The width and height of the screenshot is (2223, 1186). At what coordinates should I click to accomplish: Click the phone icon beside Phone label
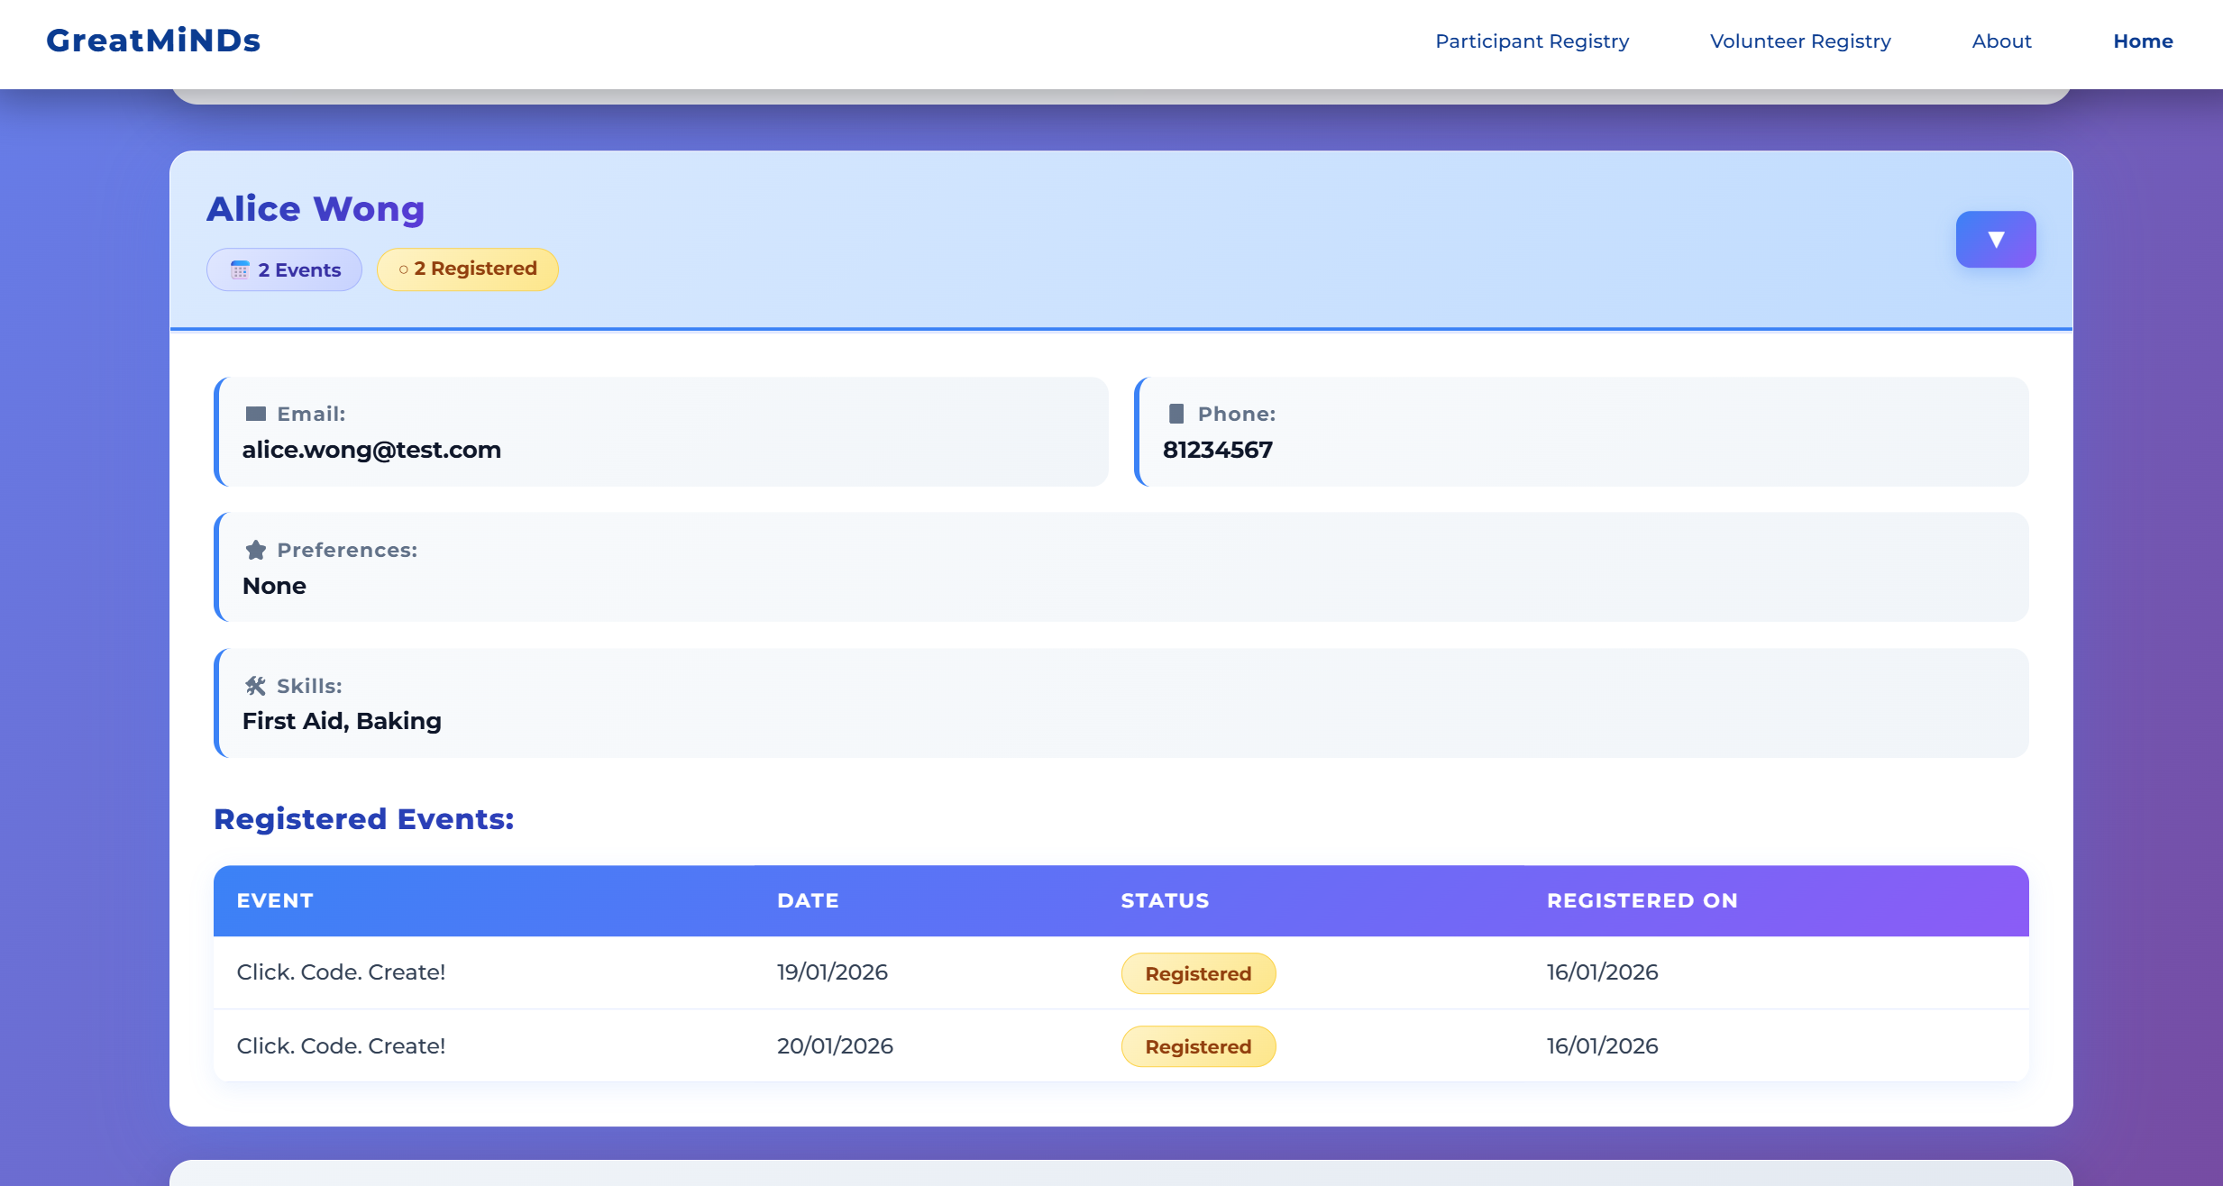1176,414
